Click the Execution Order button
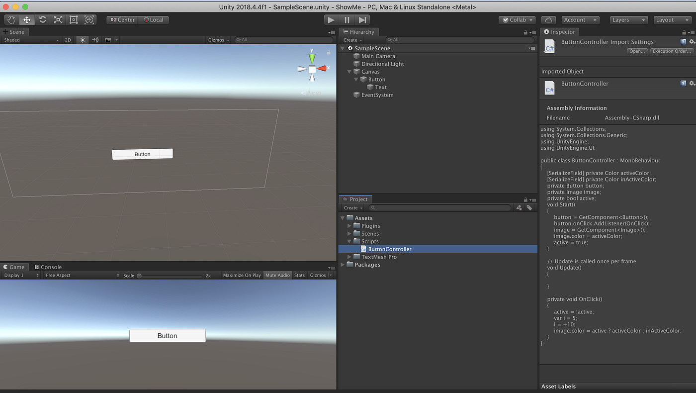696x393 pixels. pyautogui.click(x=672, y=51)
